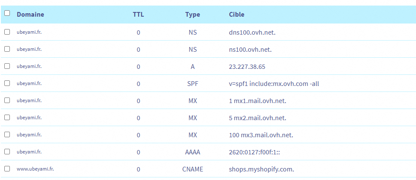Click the IPv6 address 2620:0127:f00f:1::
This screenshot has height=180, width=416.
point(255,152)
